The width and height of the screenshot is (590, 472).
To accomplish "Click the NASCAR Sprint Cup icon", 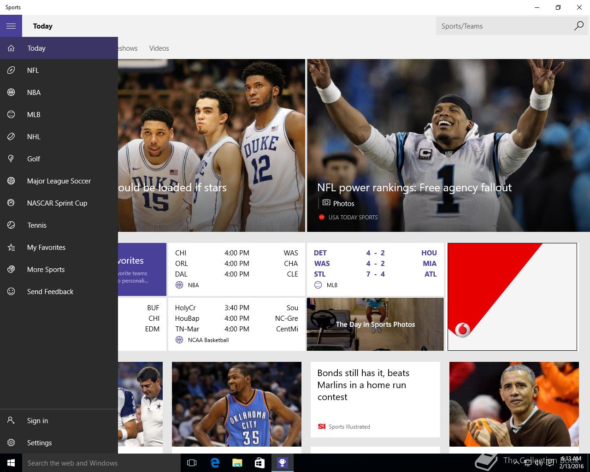I will pyautogui.click(x=11, y=203).
